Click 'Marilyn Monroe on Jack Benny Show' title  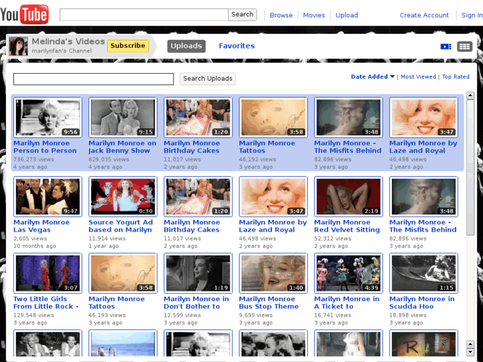pos(122,147)
